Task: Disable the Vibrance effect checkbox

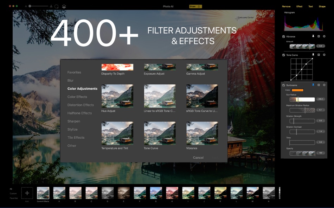Action: coord(283,36)
